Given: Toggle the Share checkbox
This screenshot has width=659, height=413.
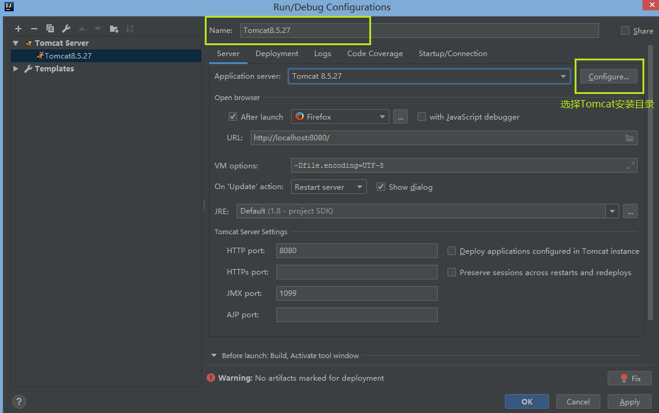Looking at the screenshot, I should pyautogui.click(x=625, y=31).
